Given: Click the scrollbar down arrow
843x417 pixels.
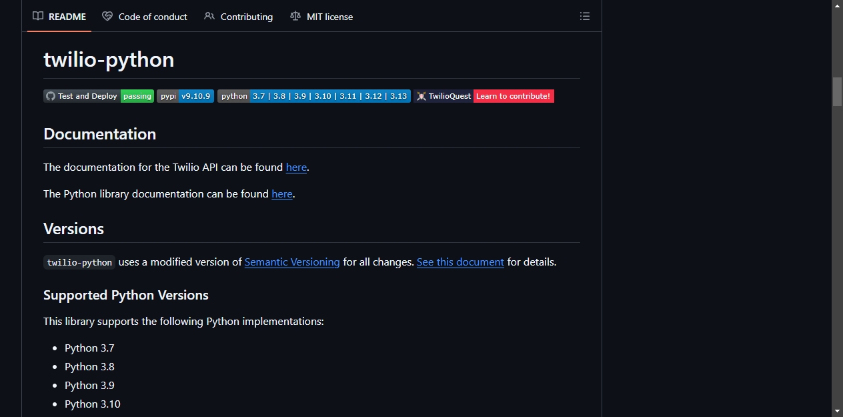Looking at the screenshot, I should tap(837, 411).
